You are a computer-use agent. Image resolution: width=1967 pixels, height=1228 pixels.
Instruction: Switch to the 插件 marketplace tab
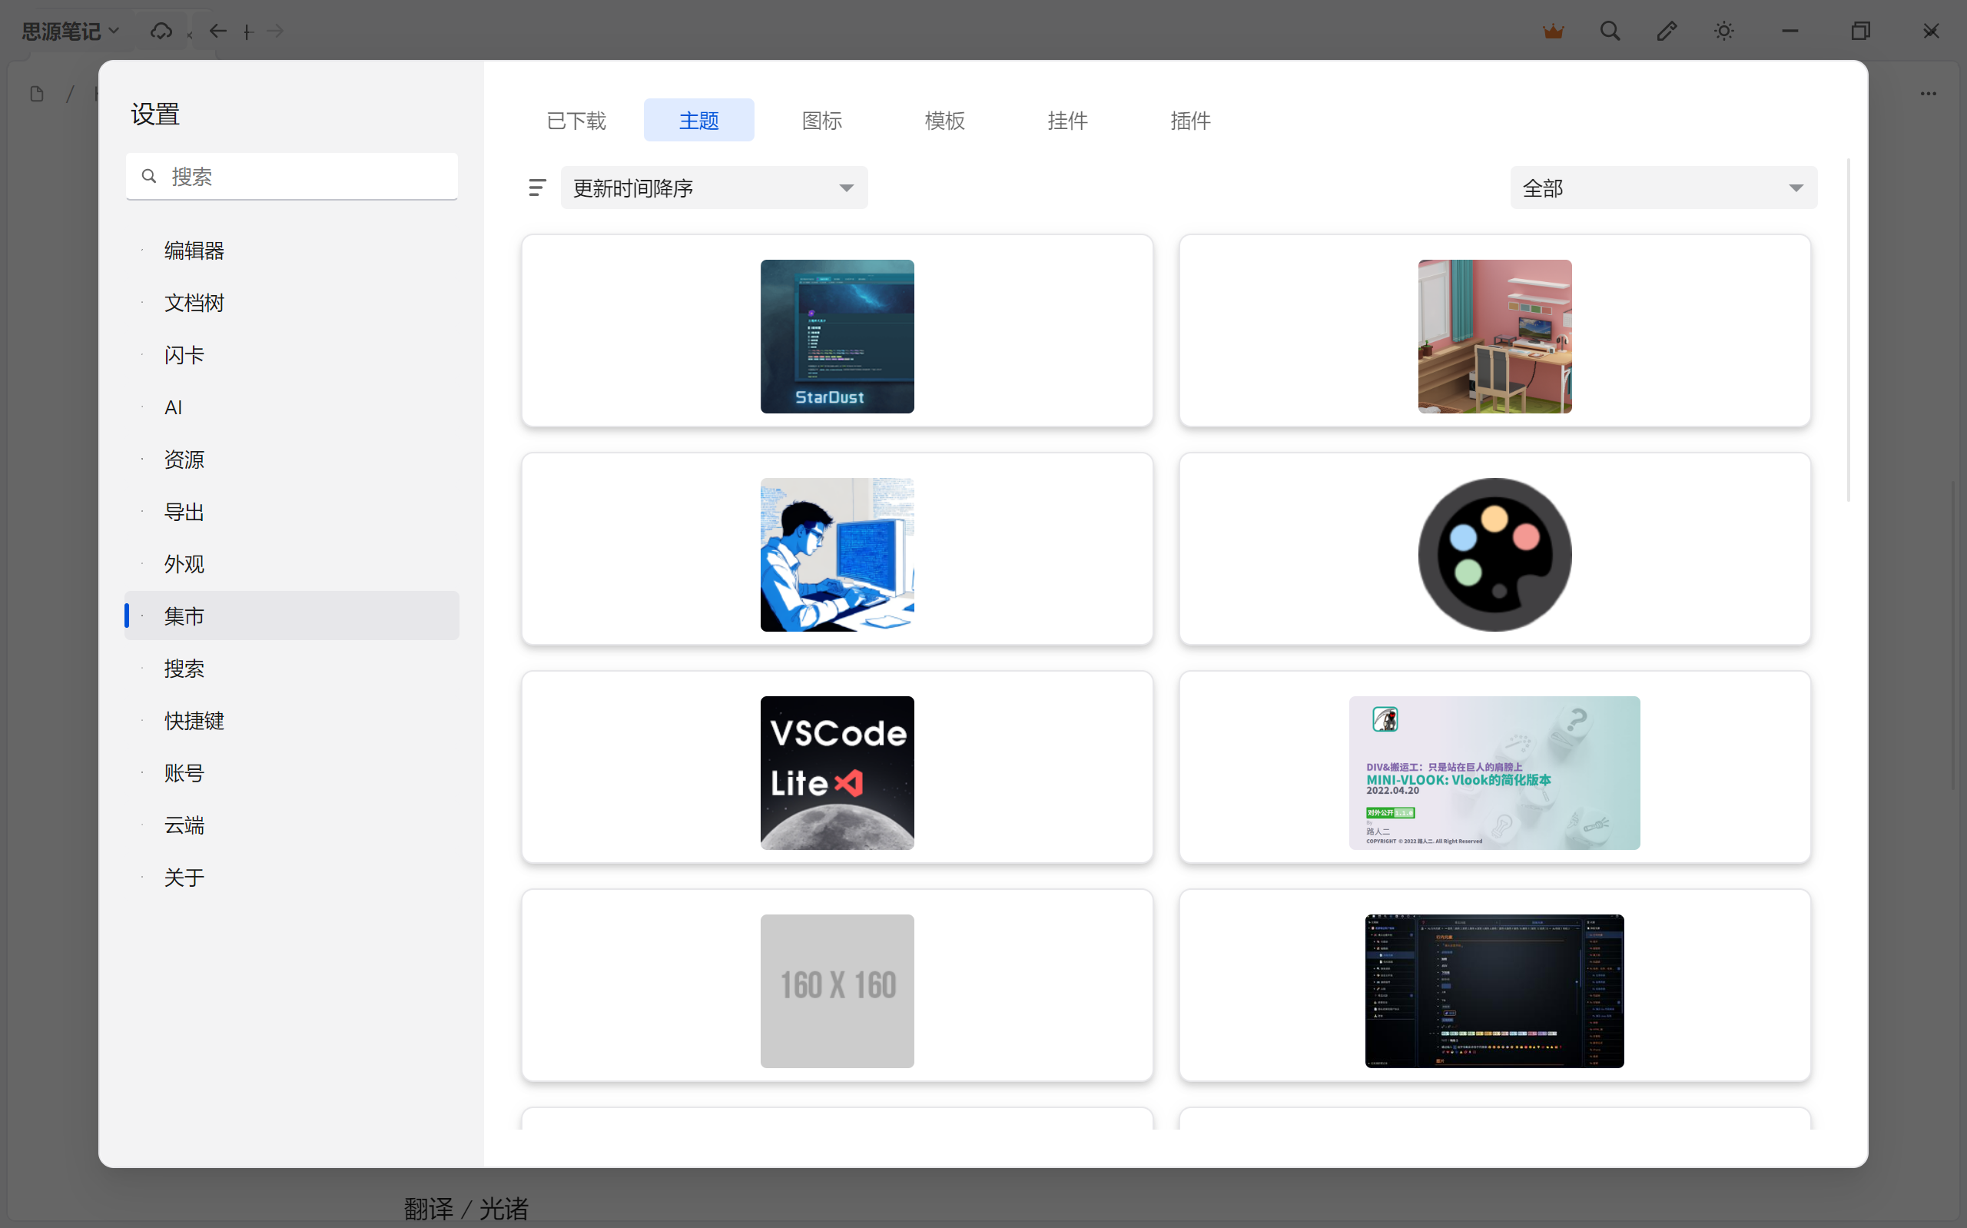pos(1190,119)
